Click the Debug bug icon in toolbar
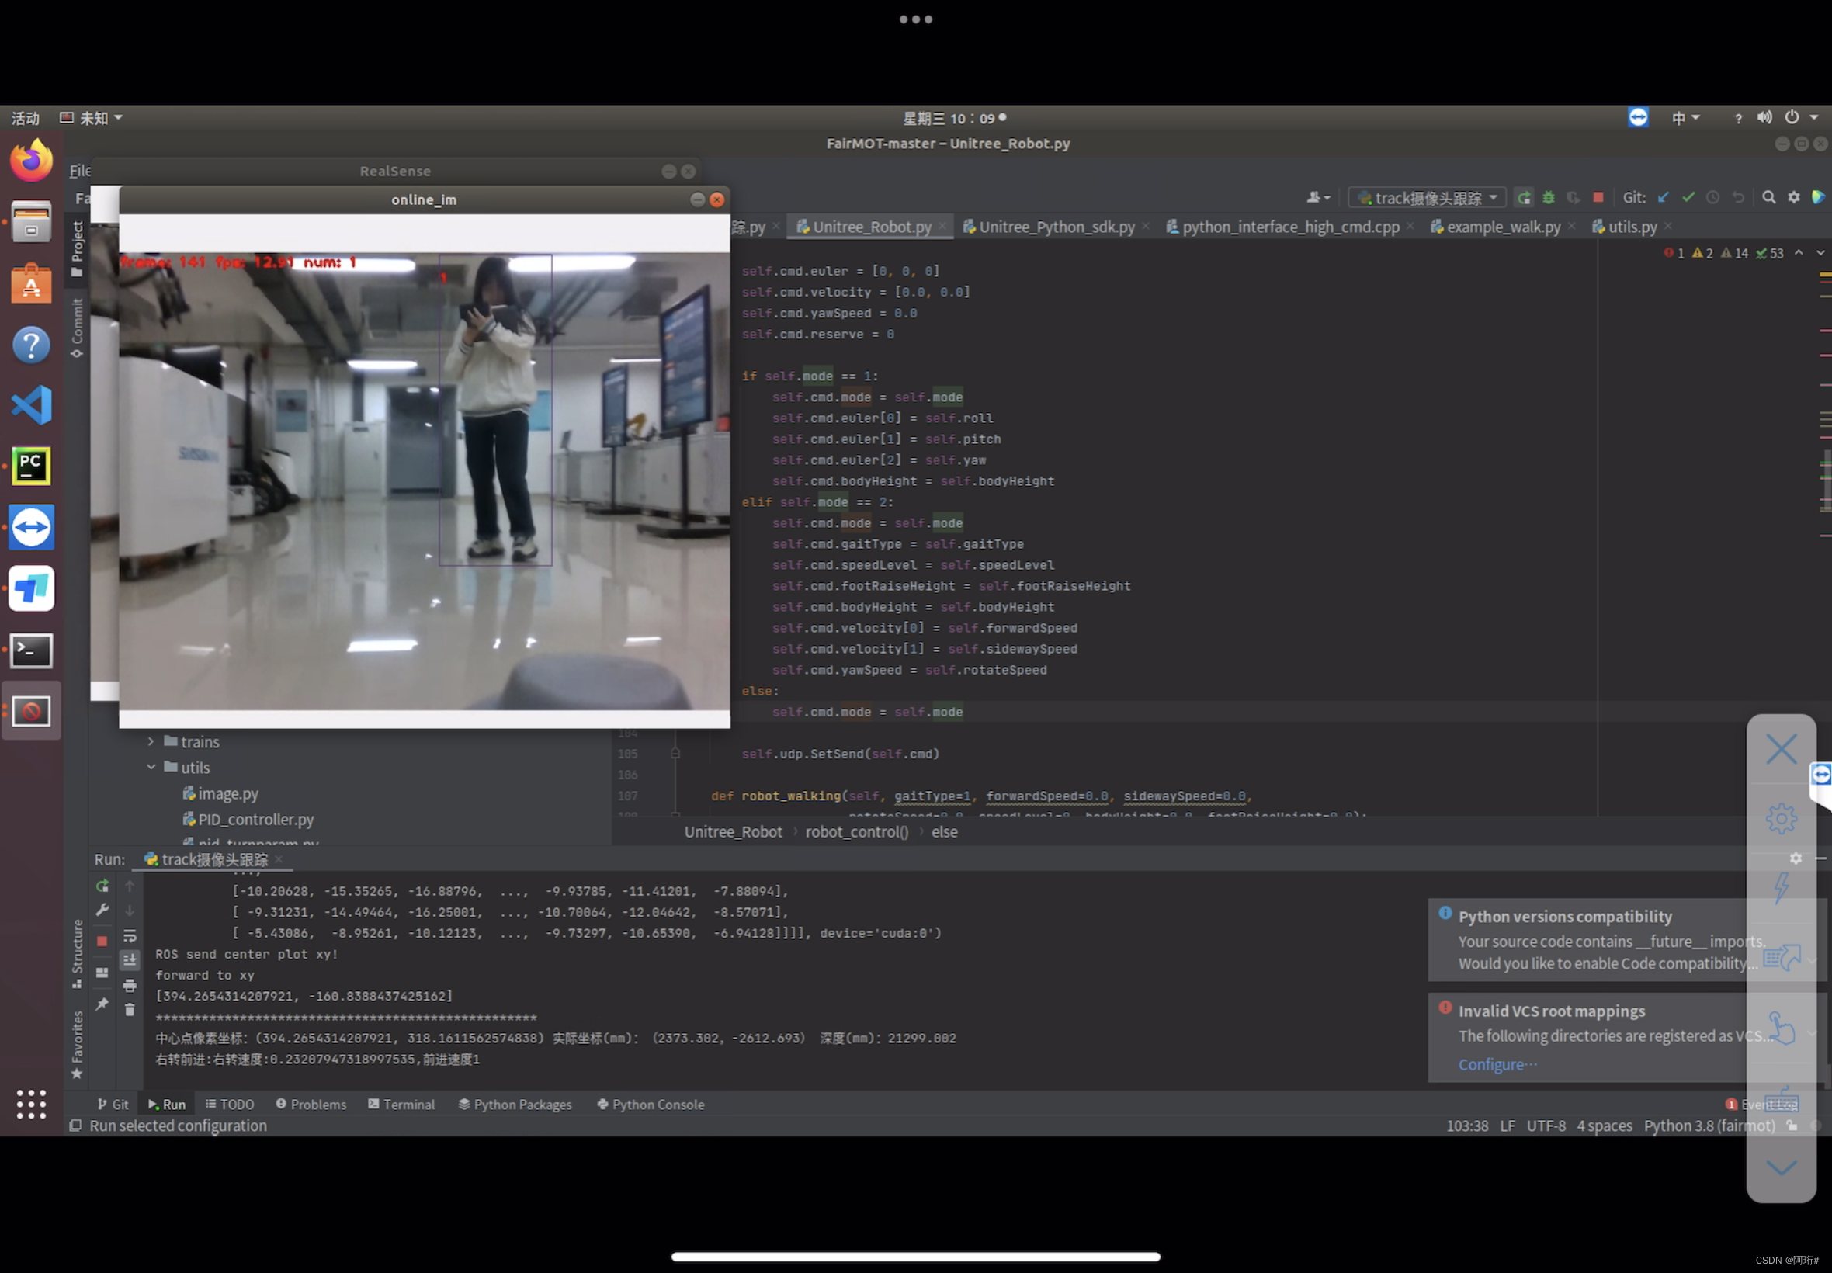Image resolution: width=1832 pixels, height=1273 pixels. pyautogui.click(x=1548, y=198)
